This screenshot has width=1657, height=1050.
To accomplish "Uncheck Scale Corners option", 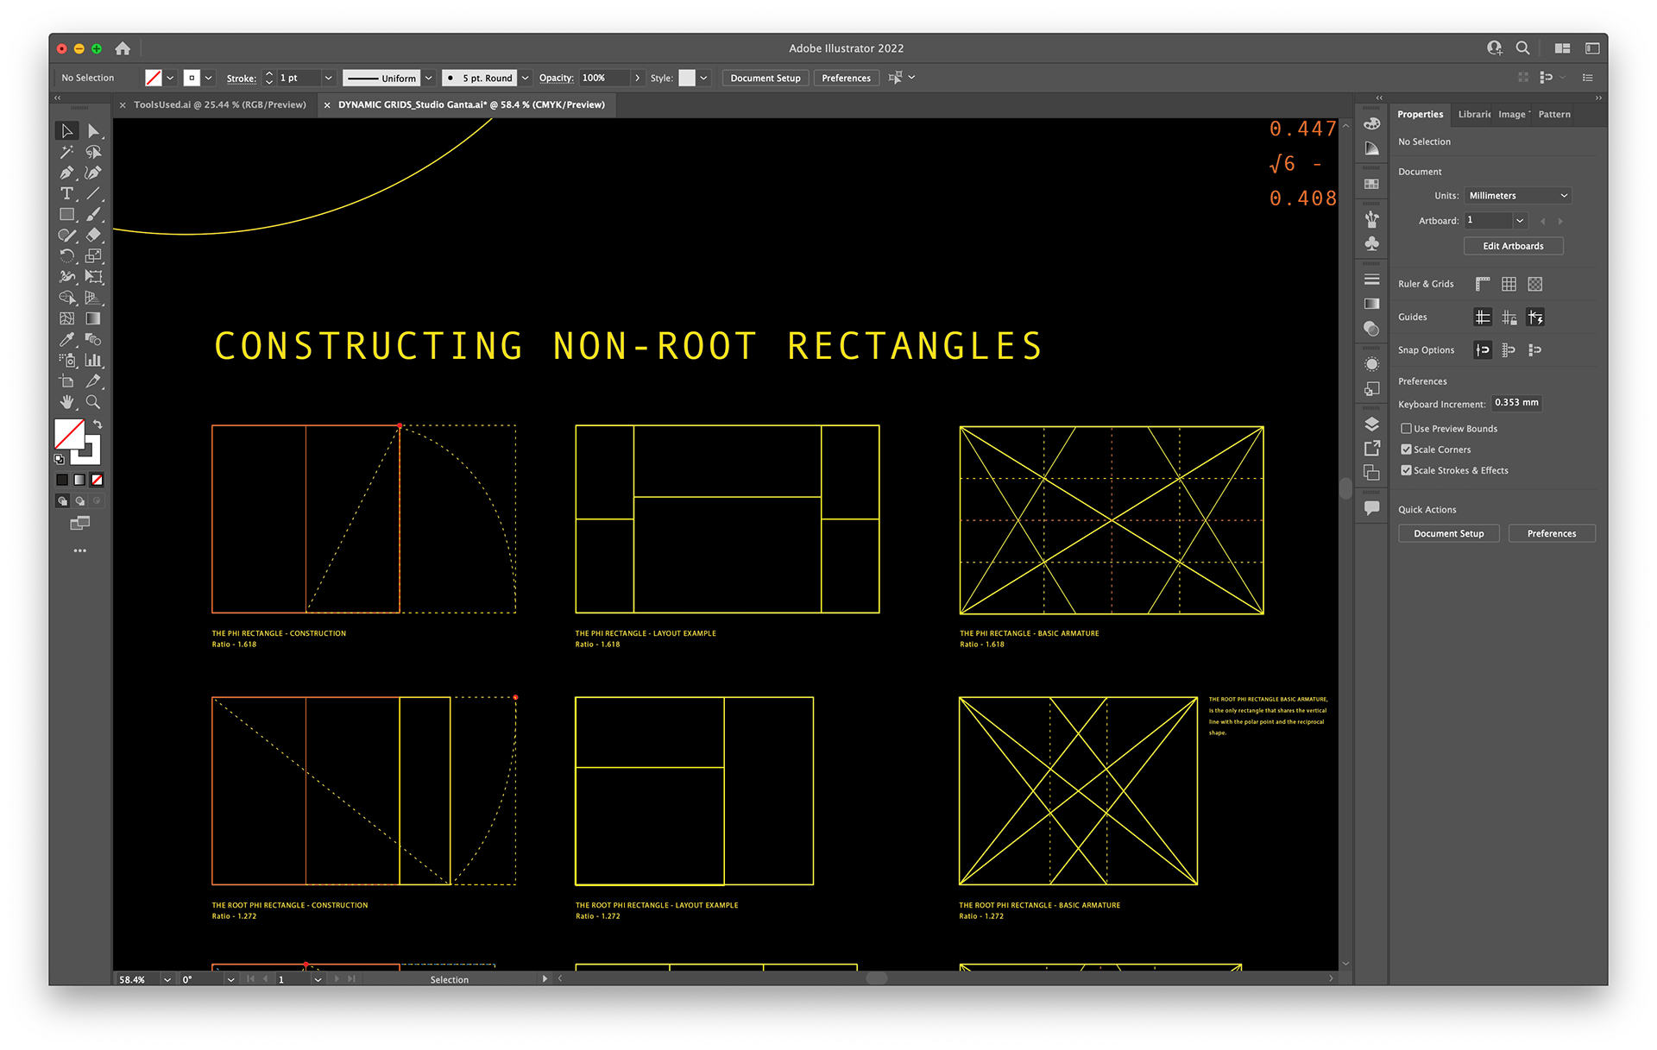I will click(x=1406, y=450).
